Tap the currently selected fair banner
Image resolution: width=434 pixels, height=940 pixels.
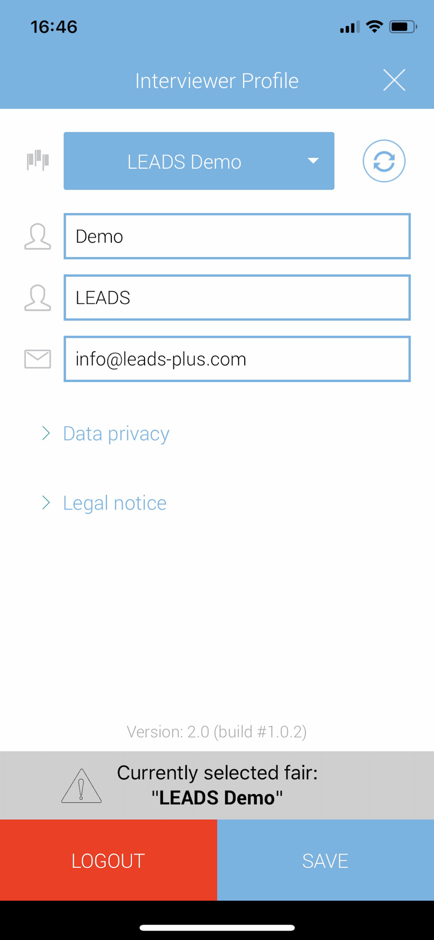217,785
